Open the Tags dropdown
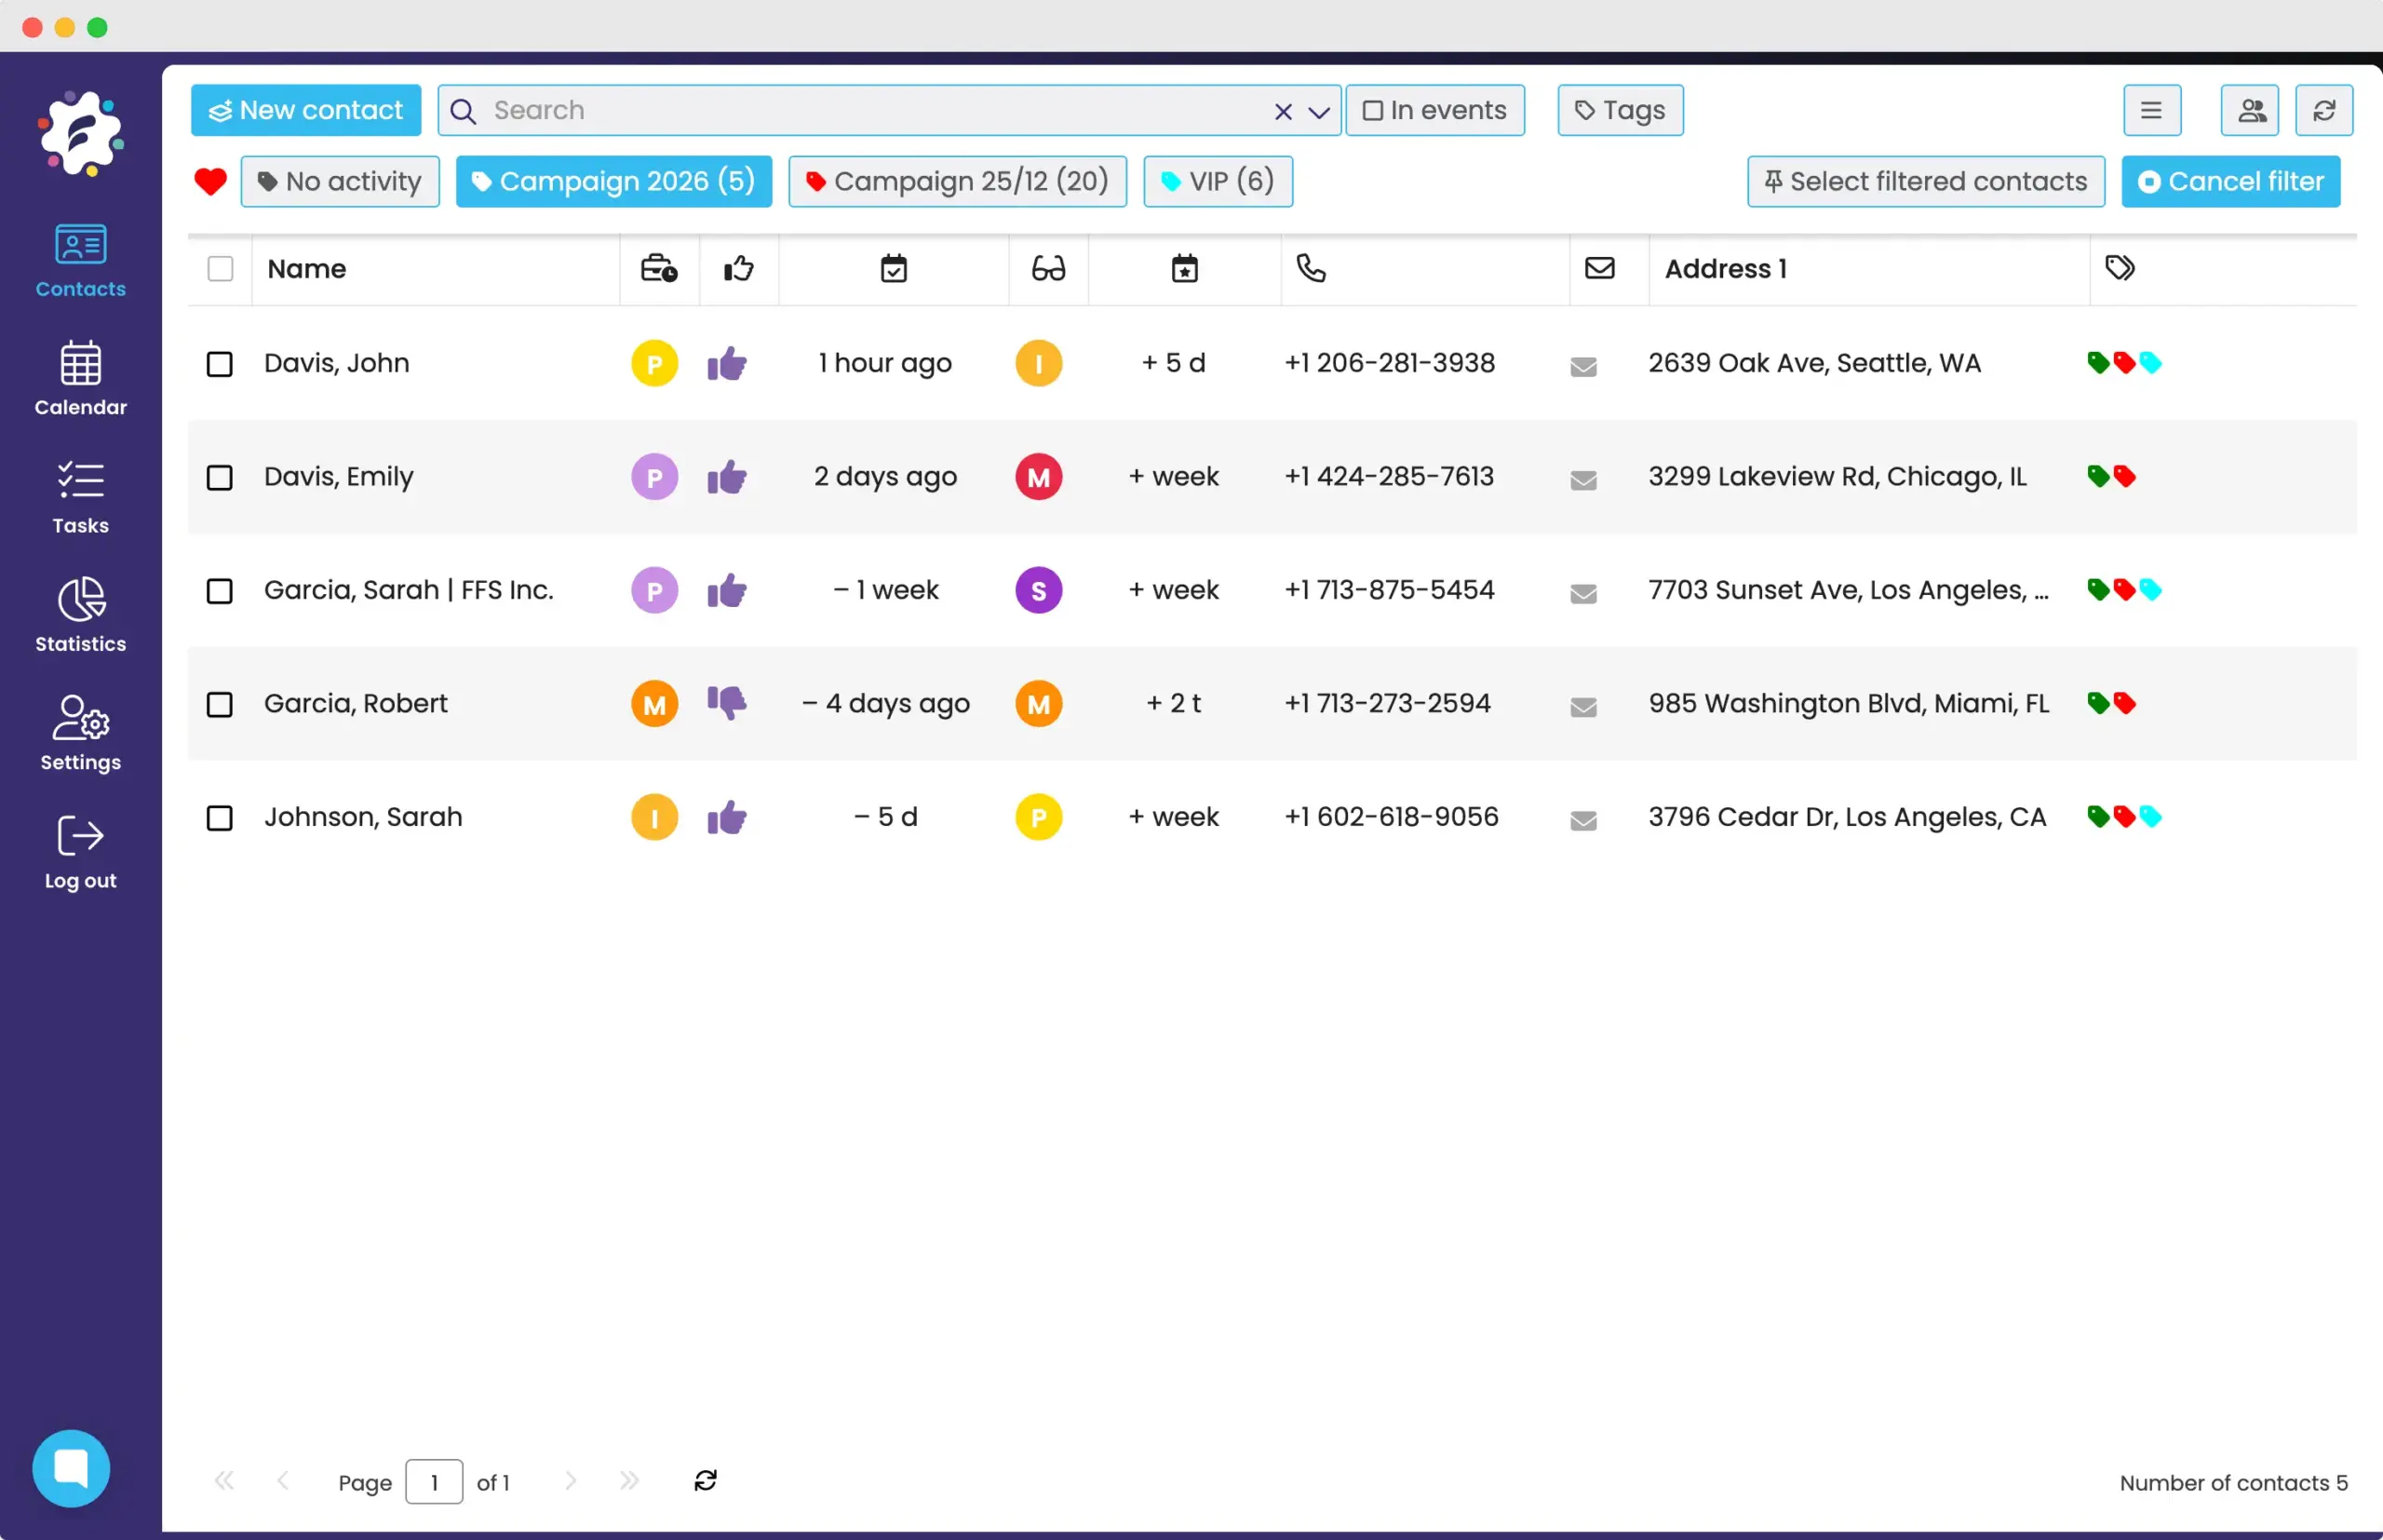 1620,110
